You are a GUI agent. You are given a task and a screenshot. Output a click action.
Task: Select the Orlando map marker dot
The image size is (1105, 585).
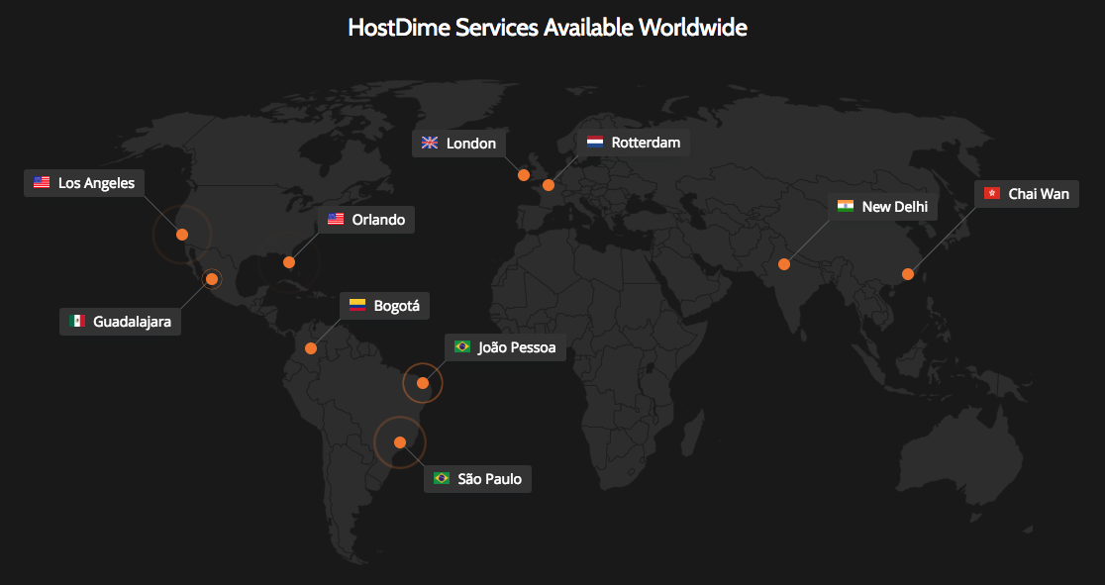[x=289, y=262]
